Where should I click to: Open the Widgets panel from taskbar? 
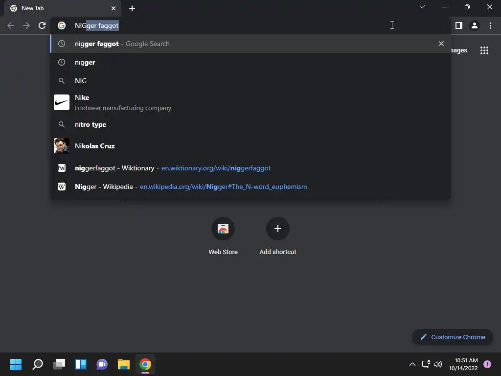(x=81, y=364)
